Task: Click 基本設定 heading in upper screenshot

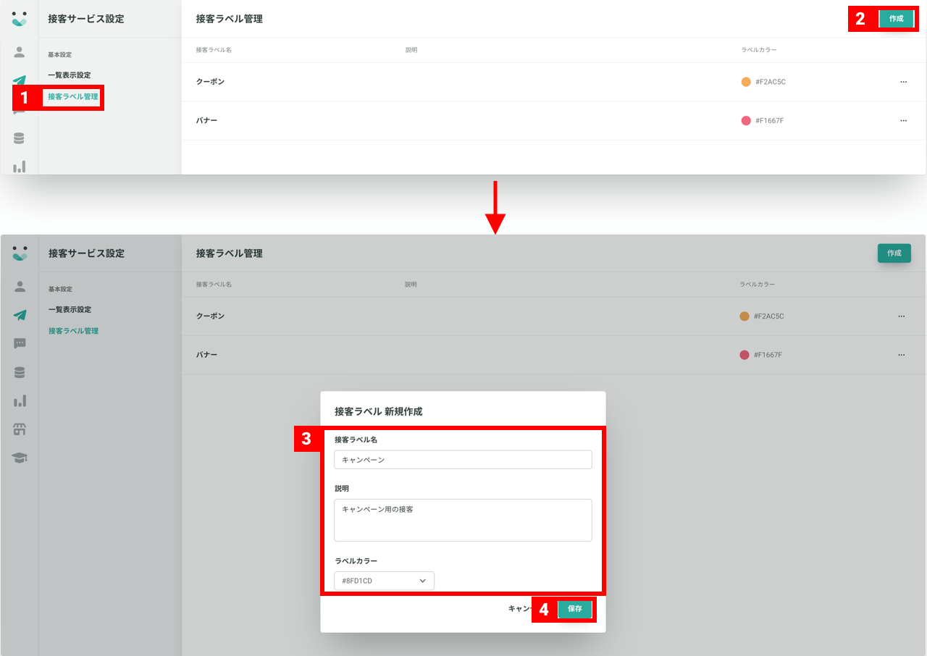Action: 60,54
